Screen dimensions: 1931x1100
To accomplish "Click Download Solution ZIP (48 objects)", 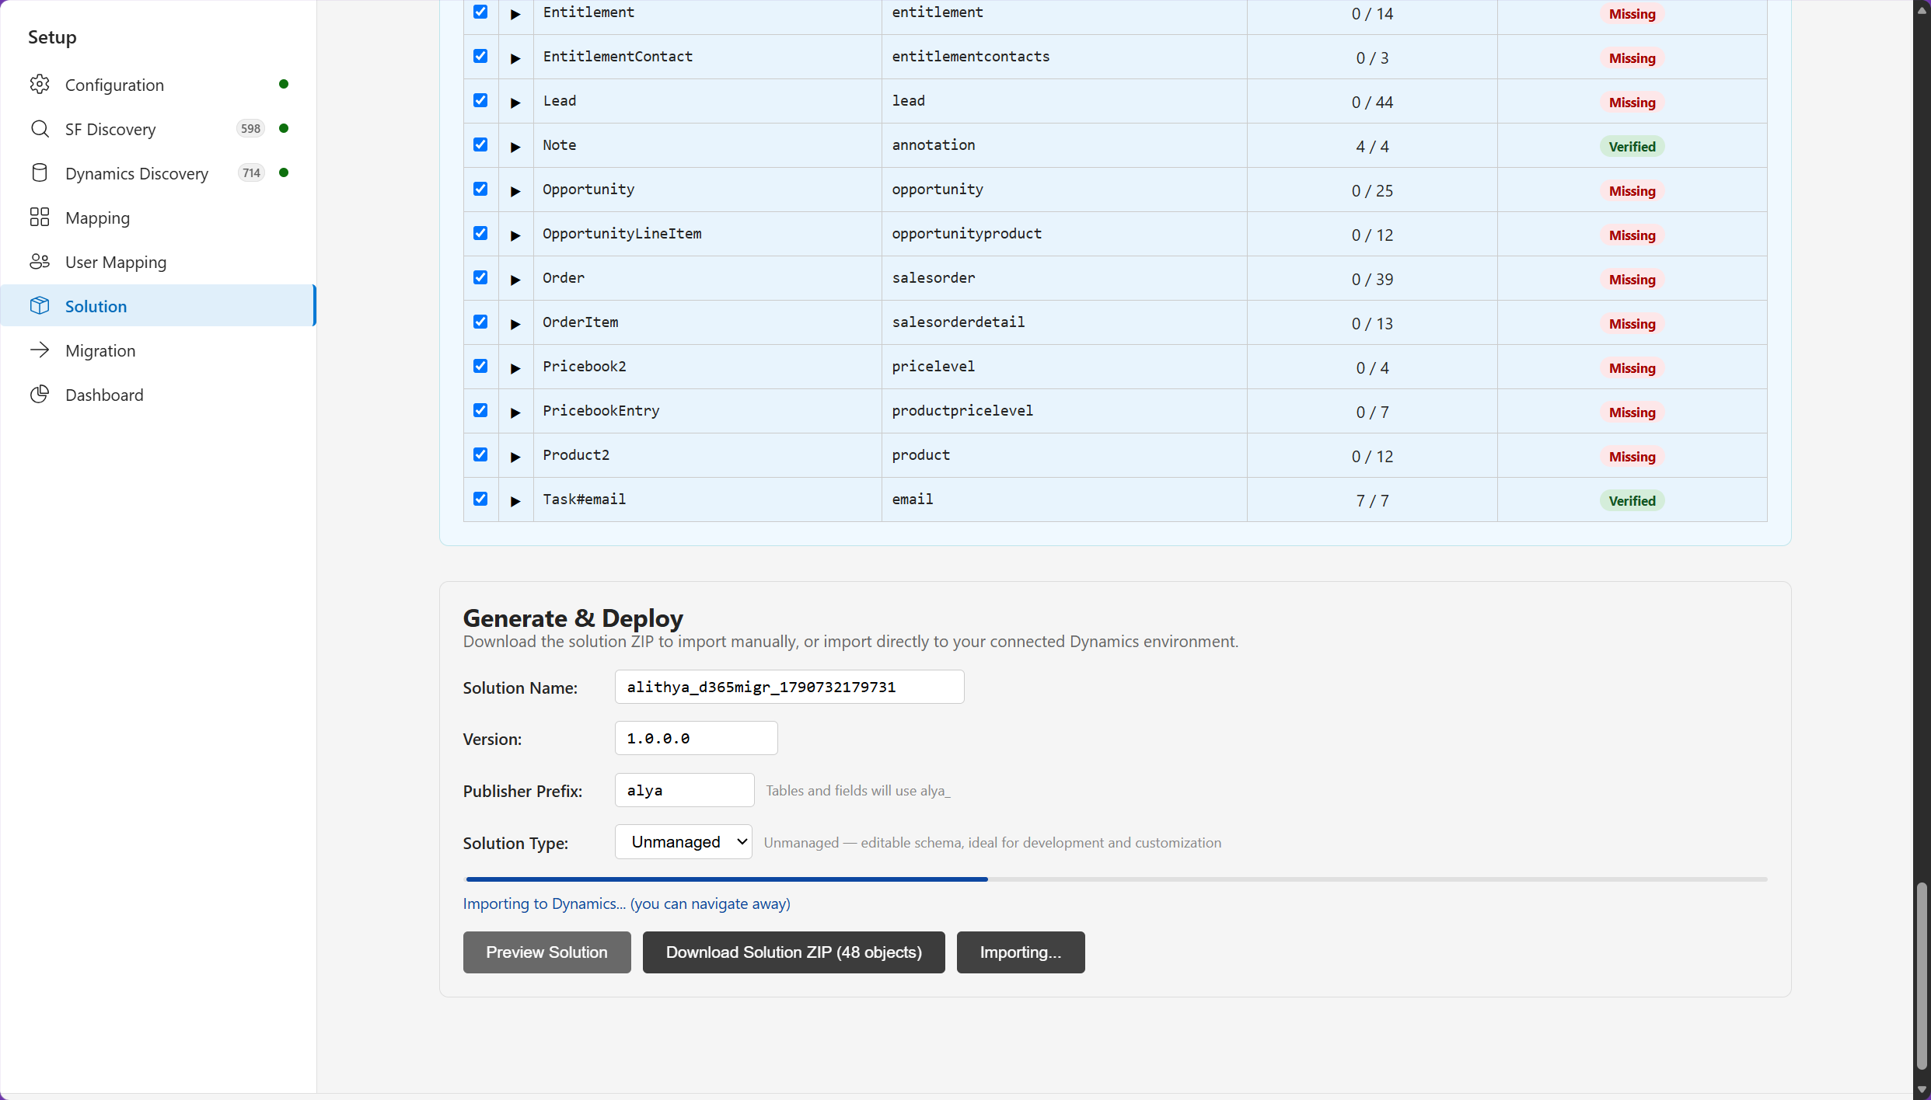I will 794,952.
